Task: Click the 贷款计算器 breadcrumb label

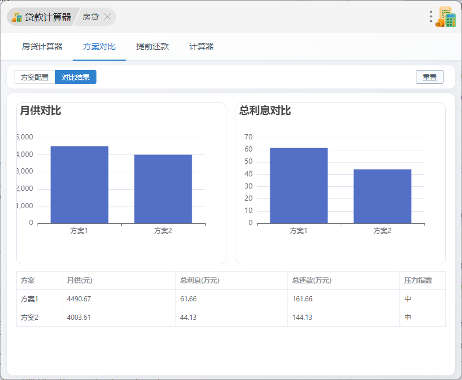Action: 48,17
